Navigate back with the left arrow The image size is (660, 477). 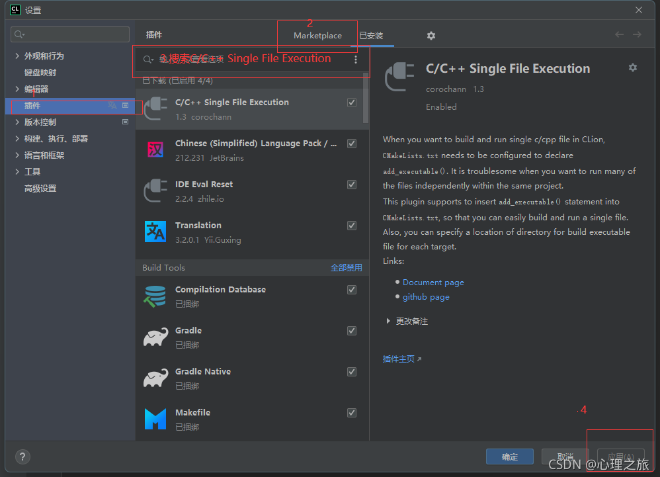(x=619, y=34)
